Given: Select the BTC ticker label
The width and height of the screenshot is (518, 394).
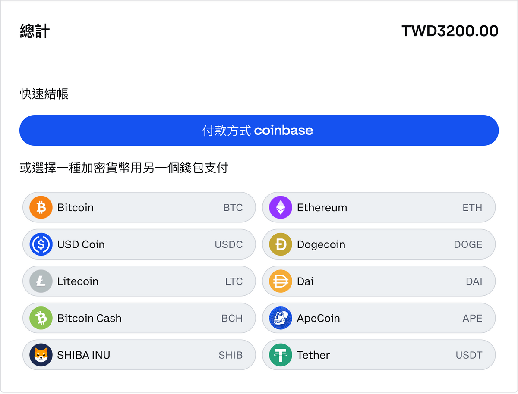Looking at the screenshot, I should tap(233, 208).
